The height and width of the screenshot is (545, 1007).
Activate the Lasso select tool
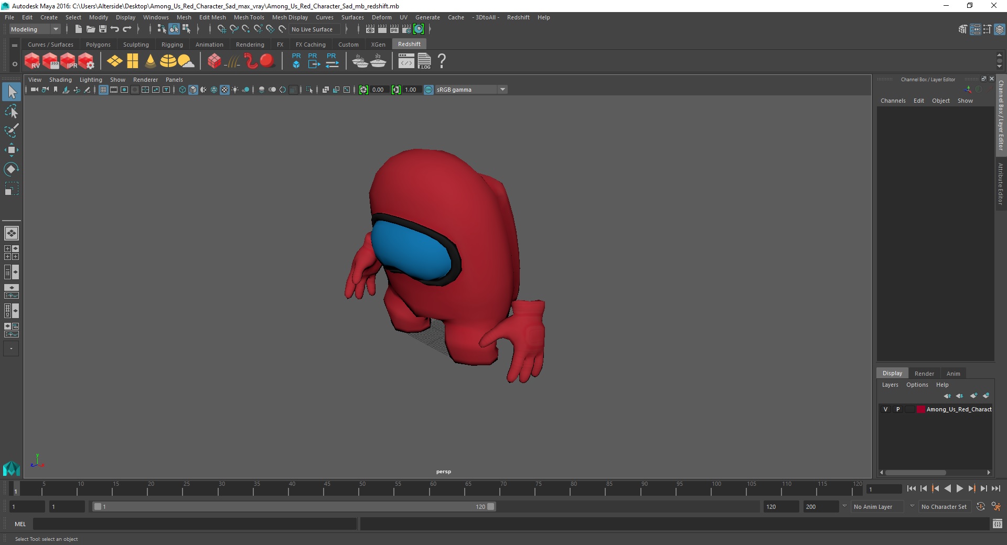coord(12,112)
